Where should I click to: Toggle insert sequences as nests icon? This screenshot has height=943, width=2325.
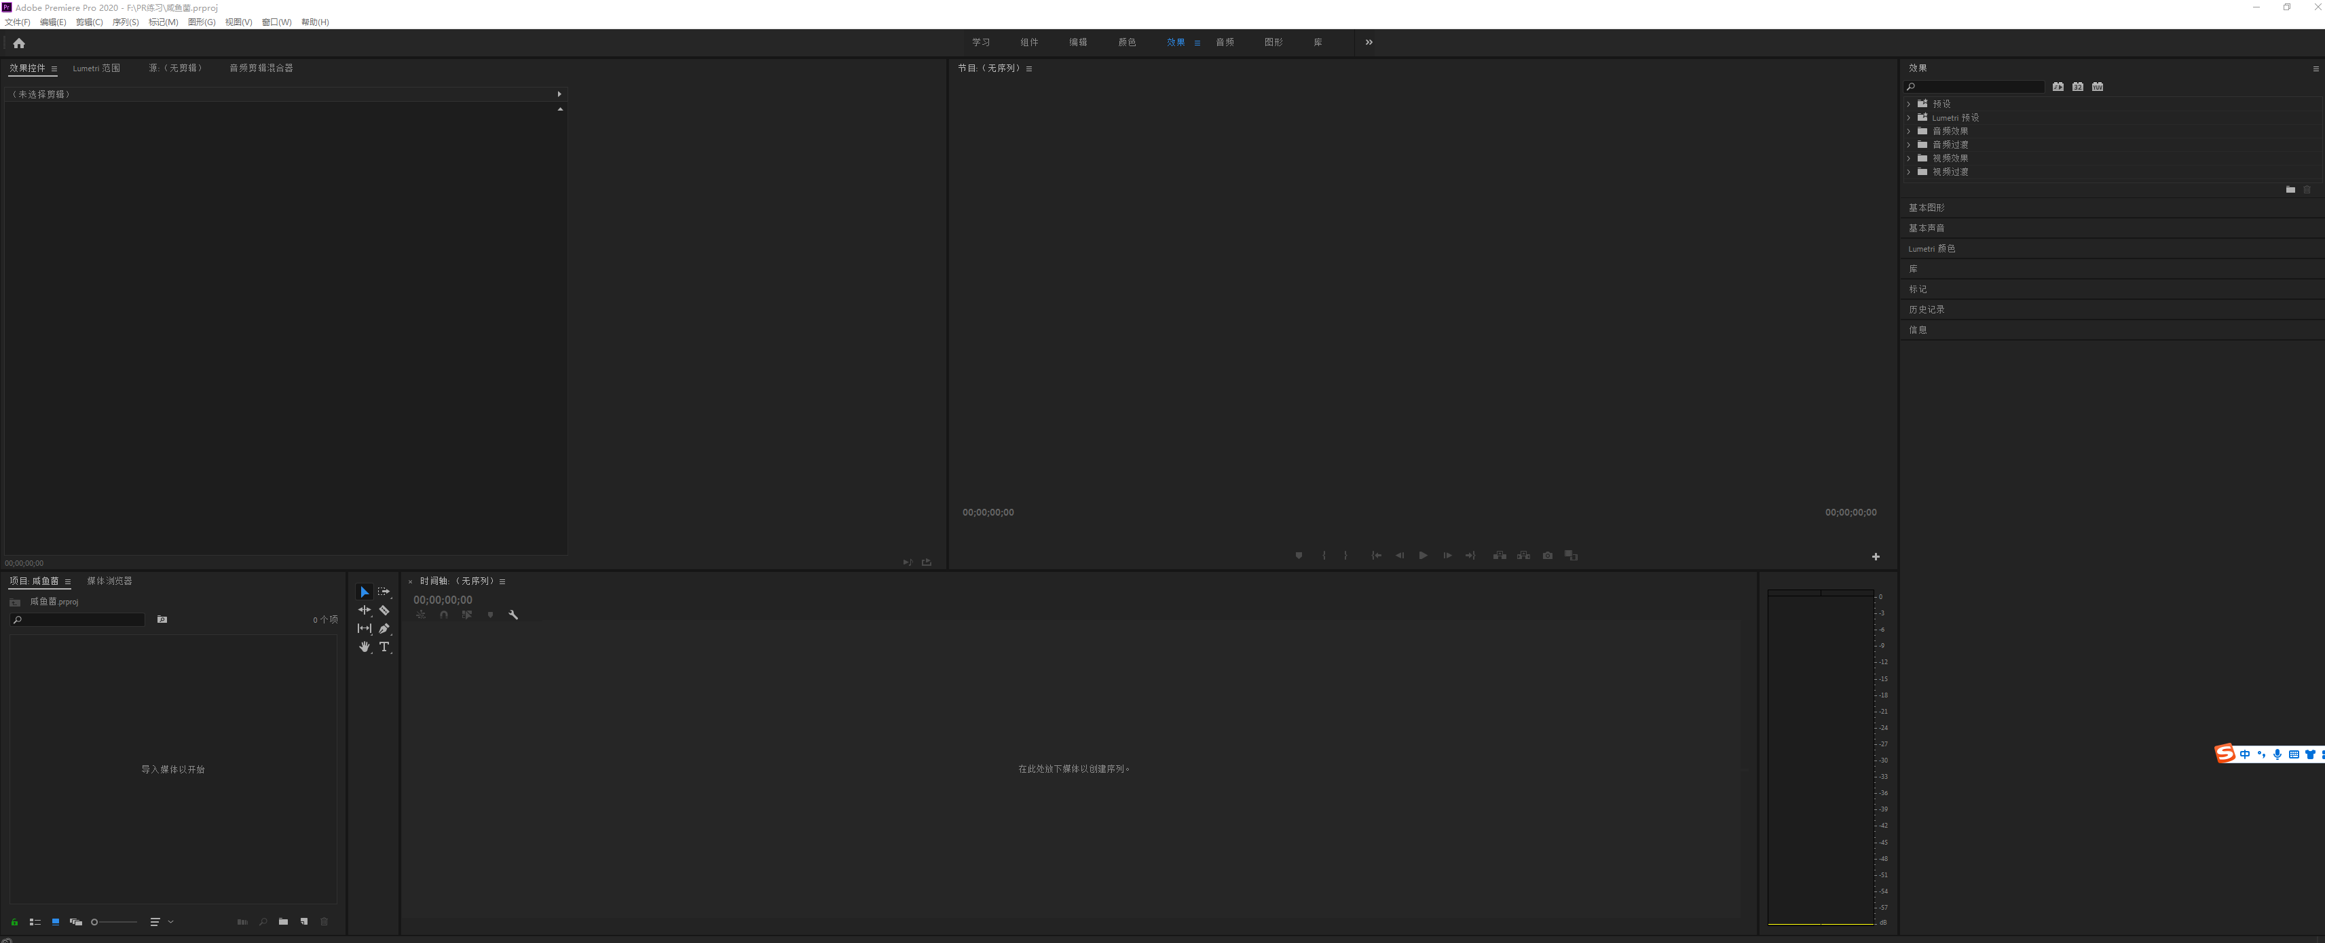[x=421, y=615]
